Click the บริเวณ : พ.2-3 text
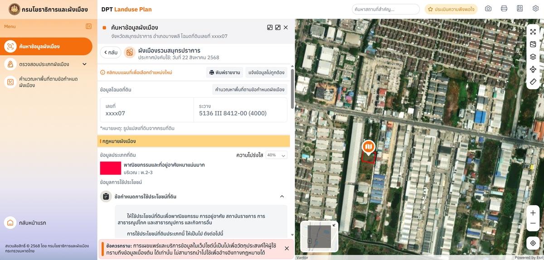The width and height of the screenshot is (544, 260). [138, 173]
